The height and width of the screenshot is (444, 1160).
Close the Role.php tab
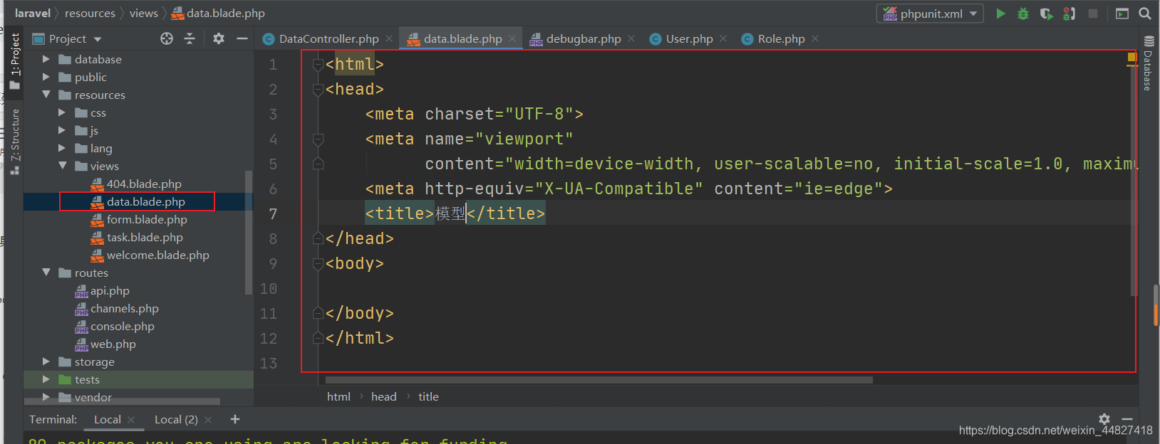point(815,38)
